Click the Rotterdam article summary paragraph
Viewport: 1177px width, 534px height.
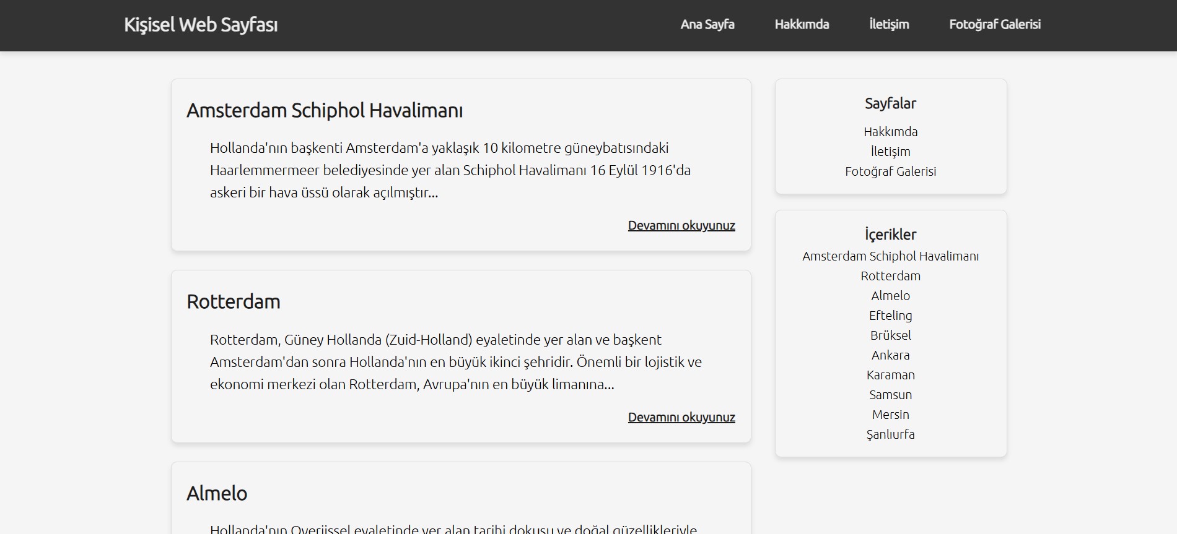click(x=456, y=362)
